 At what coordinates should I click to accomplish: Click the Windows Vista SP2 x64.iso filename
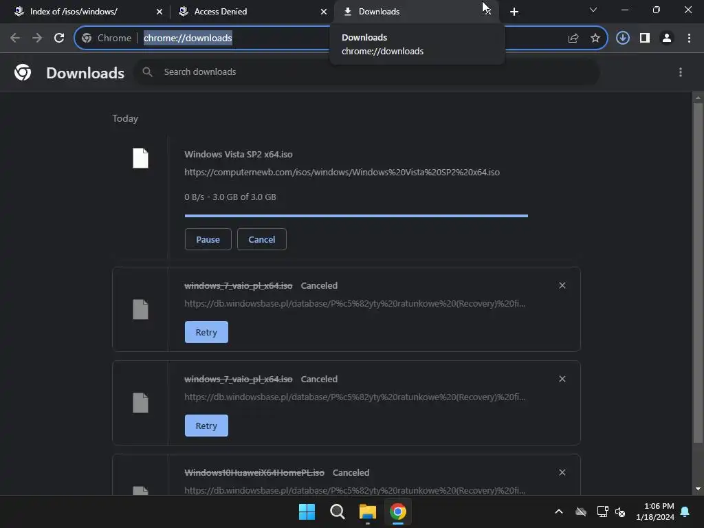[239, 155]
